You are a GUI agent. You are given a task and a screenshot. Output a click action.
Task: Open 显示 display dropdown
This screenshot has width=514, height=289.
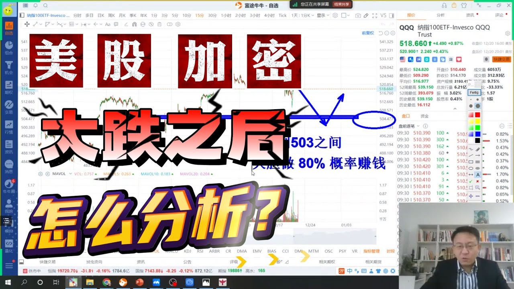(x=323, y=15)
